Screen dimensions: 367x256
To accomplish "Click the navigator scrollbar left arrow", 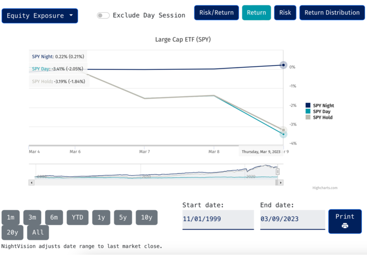I will (32, 182).
